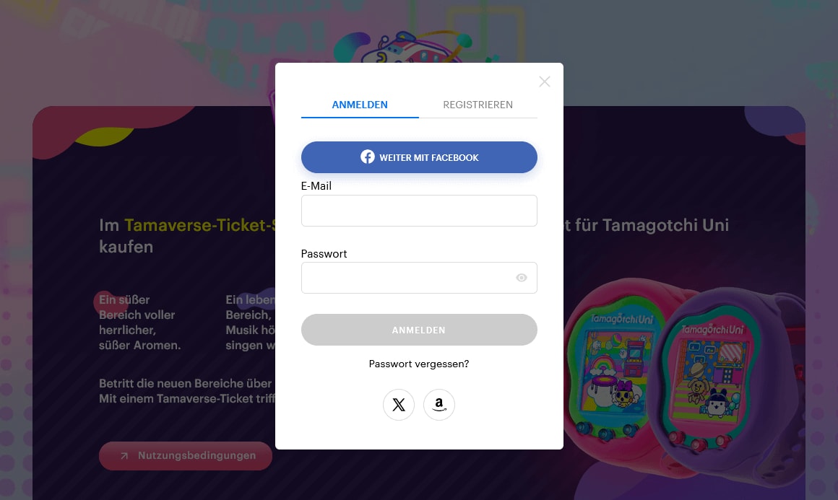Focus the E-Mail input field
The width and height of the screenshot is (838, 500).
pos(419,210)
